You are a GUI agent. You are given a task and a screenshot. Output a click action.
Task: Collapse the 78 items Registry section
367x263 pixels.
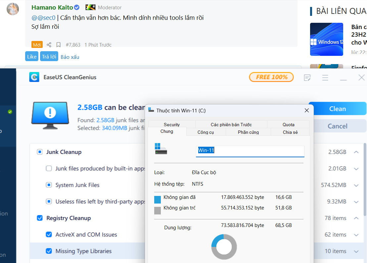pyautogui.click(x=356, y=218)
